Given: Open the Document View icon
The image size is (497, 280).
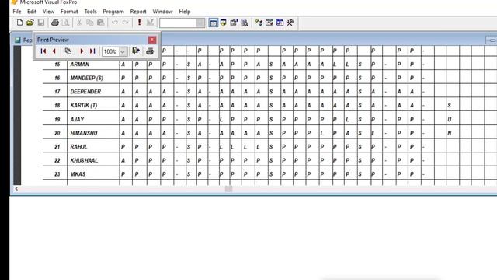Looking at the screenshot, I should tap(245, 23).
